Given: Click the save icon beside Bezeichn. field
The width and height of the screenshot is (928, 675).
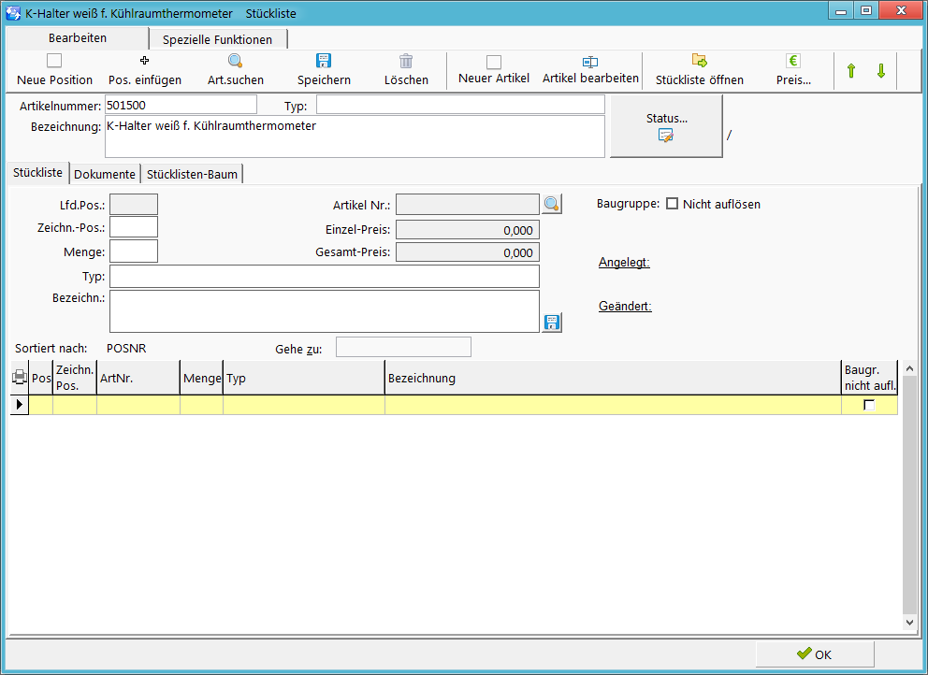Looking at the screenshot, I should click(552, 323).
